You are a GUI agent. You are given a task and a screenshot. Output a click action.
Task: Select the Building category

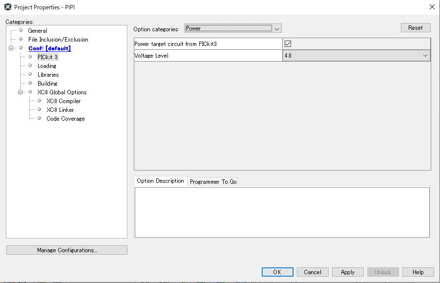tap(47, 84)
